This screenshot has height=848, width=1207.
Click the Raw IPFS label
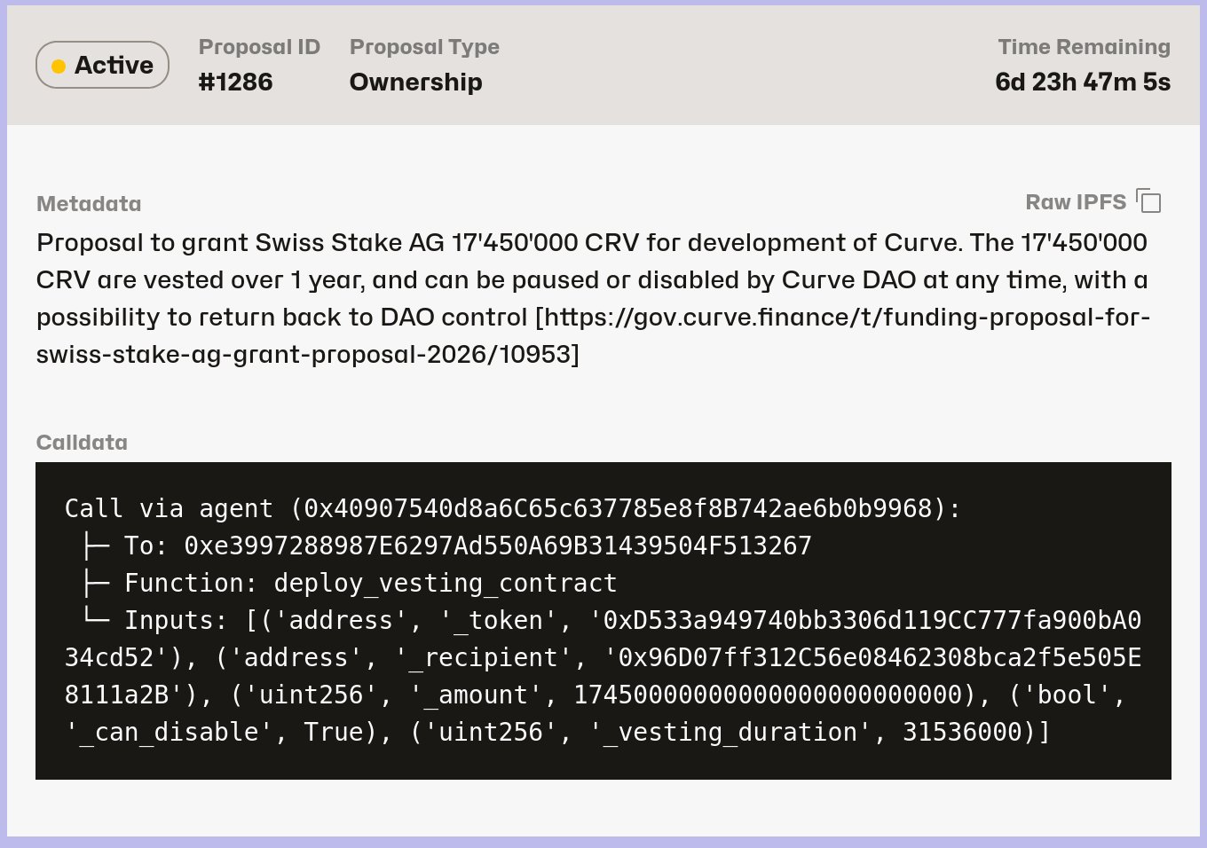(x=1077, y=201)
